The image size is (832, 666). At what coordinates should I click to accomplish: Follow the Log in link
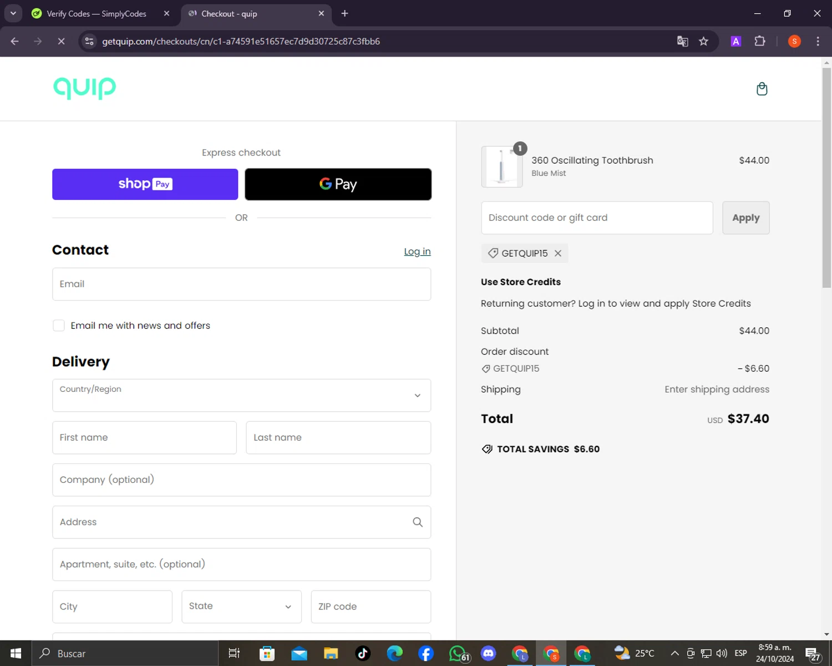coord(417,251)
